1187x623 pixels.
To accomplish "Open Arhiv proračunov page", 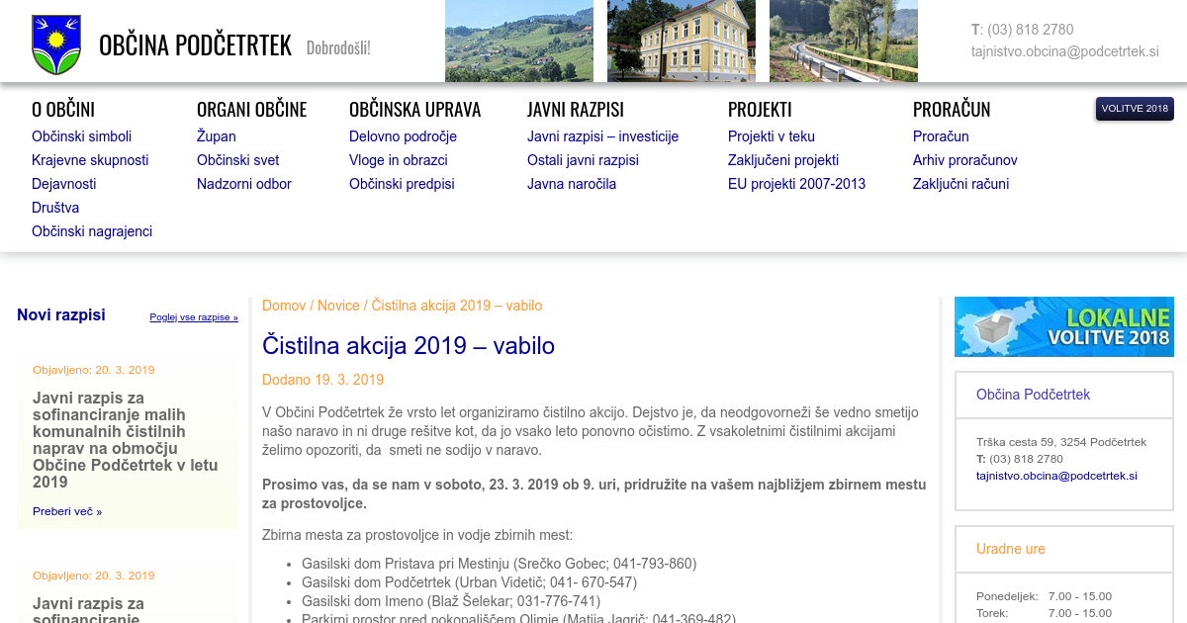I will (964, 160).
